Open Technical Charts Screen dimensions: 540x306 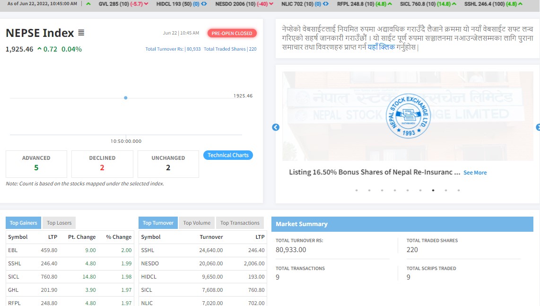coord(228,155)
